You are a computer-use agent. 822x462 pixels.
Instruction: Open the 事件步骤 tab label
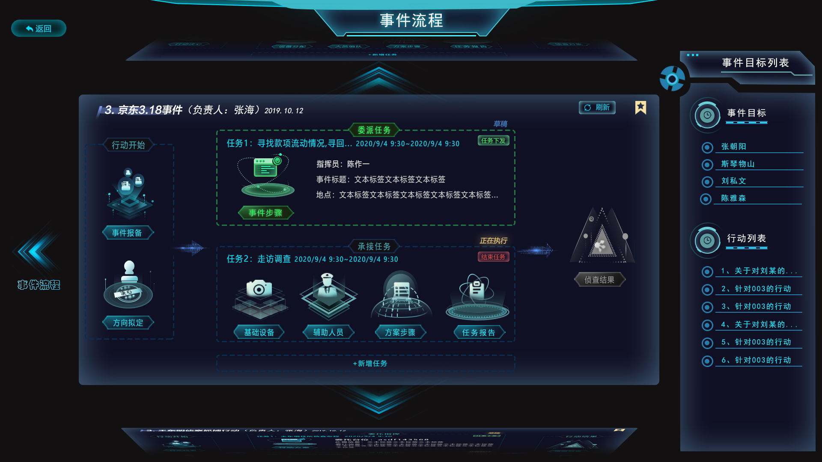(266, 213)
